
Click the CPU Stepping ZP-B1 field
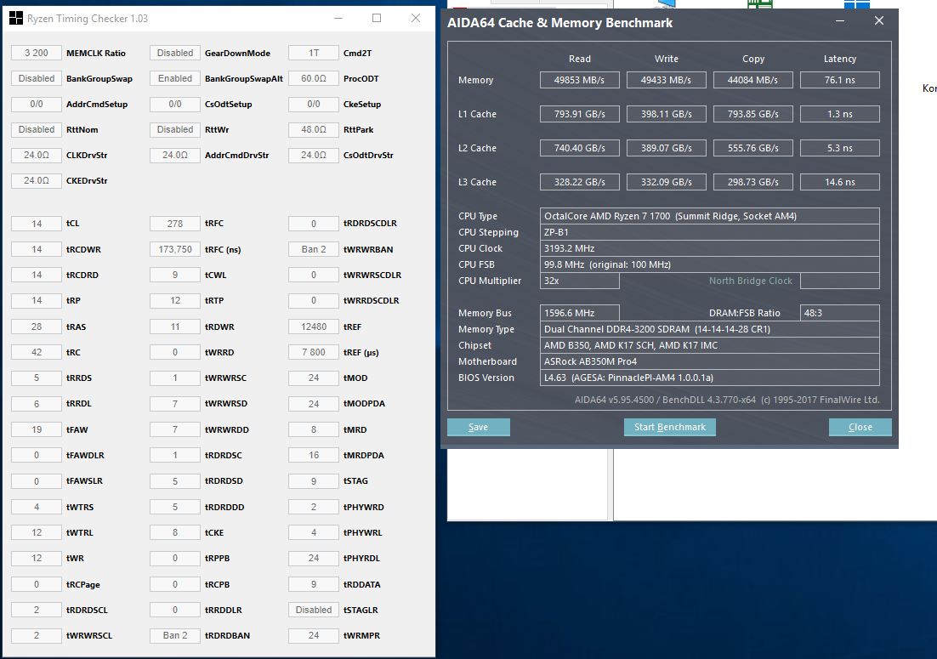tap(709, 232)
